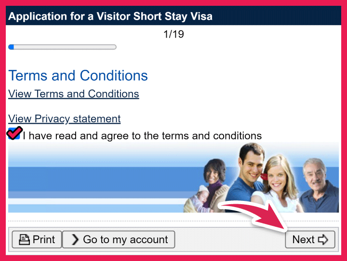Click the chevron icon beside Go to my account
This screenshot has width=347, height=261.
[x=75, y=240]
